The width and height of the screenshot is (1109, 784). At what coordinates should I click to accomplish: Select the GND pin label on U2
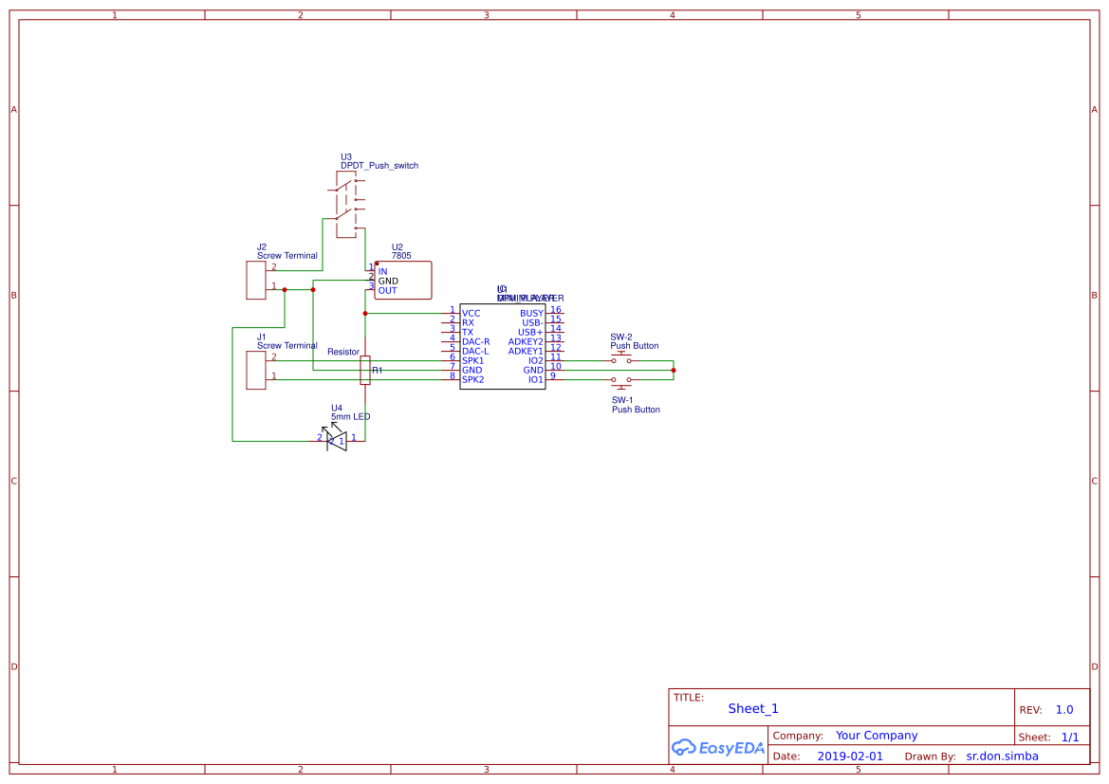(387, 281)
